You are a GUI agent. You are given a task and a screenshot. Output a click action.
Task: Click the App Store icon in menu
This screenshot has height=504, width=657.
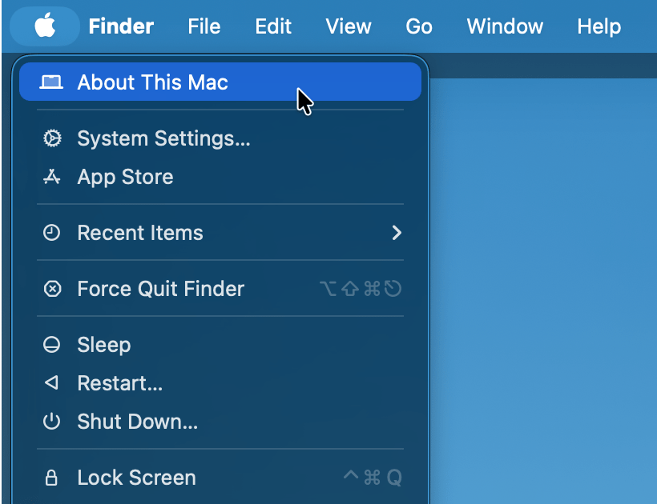tap(51, 177)
